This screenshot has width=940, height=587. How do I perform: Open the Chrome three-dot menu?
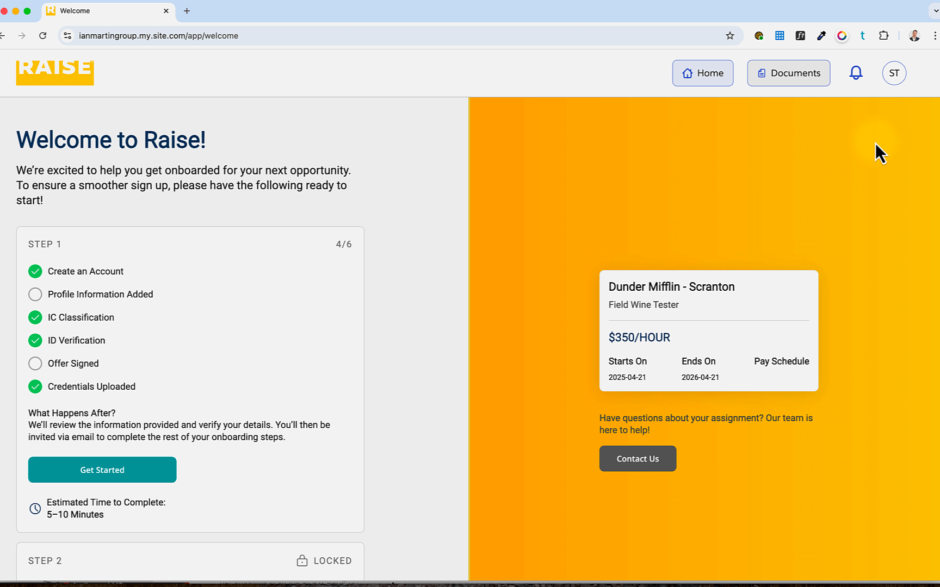[935, 36]
